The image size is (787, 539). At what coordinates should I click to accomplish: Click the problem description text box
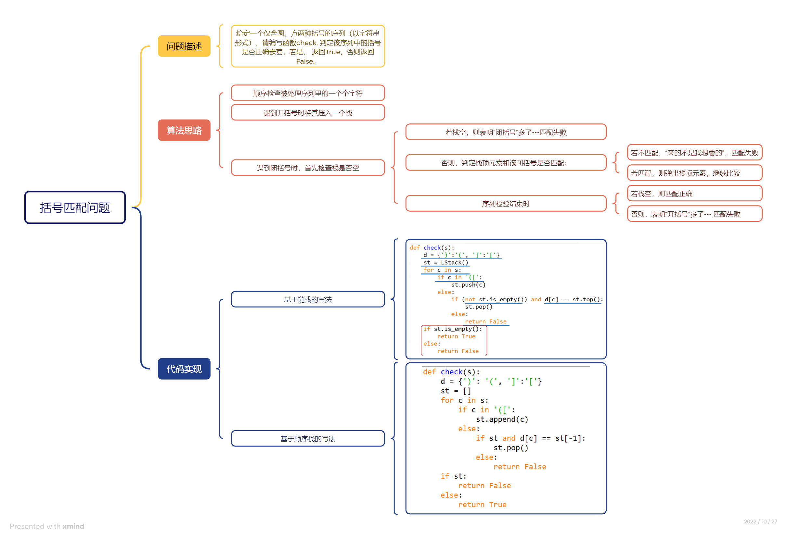pos(307,46)
